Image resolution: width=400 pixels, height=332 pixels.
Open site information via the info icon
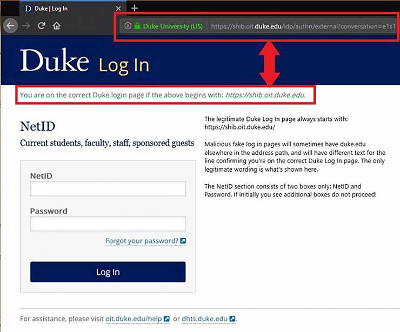[x=128, y=26]
